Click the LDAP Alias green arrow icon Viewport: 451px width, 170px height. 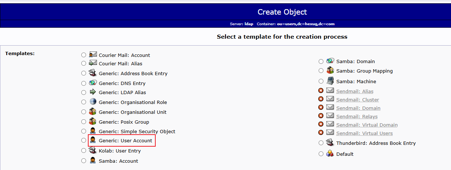coord(93,92)
